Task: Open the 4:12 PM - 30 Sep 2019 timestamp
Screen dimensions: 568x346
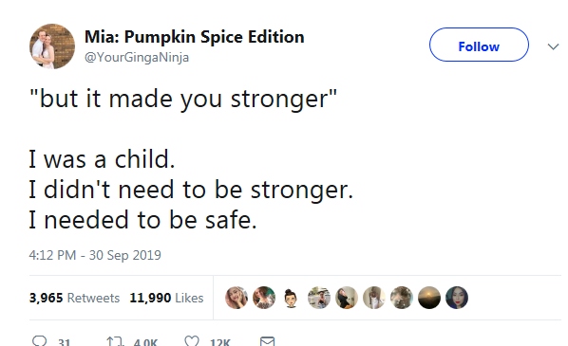Action: coord(95,255)
